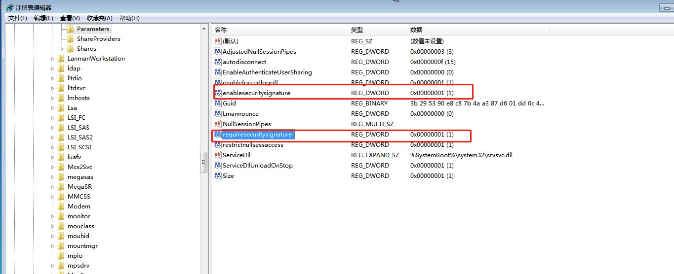The image size is (674, 274).
Task: Select the mountmgr tree item
Action: pos(82,246)
